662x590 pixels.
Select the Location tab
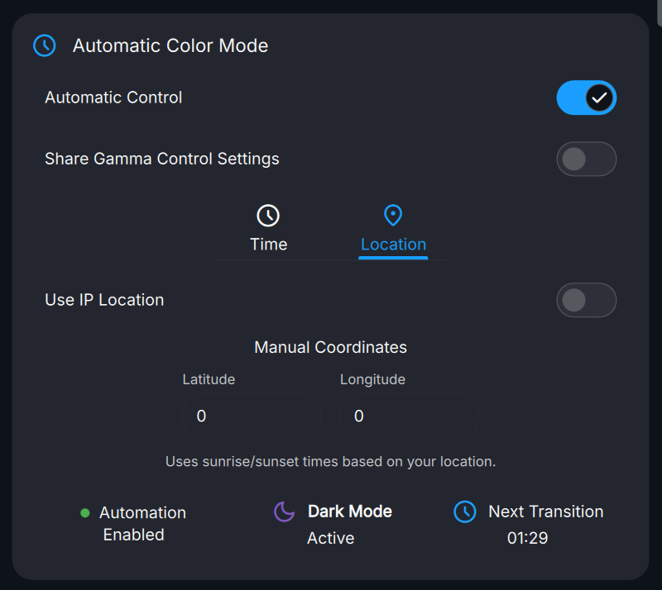[393, 244]
